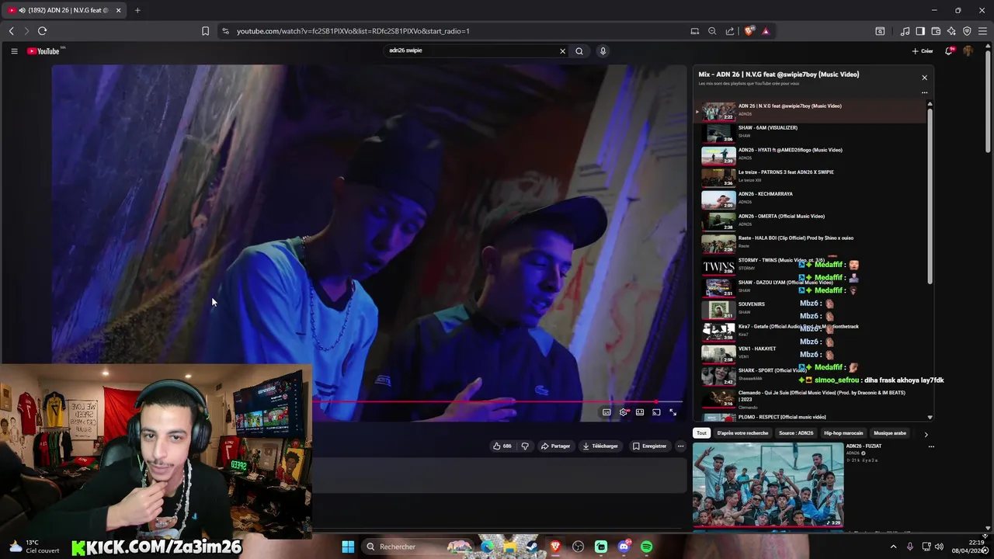Open the ADN26 - FUZIAT video thumbnail
The image size is (994, 559).
(x=768, y=485)
